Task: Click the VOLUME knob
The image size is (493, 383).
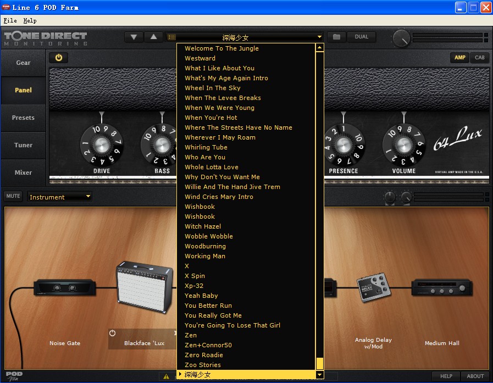Action: [x=404, y=145]
